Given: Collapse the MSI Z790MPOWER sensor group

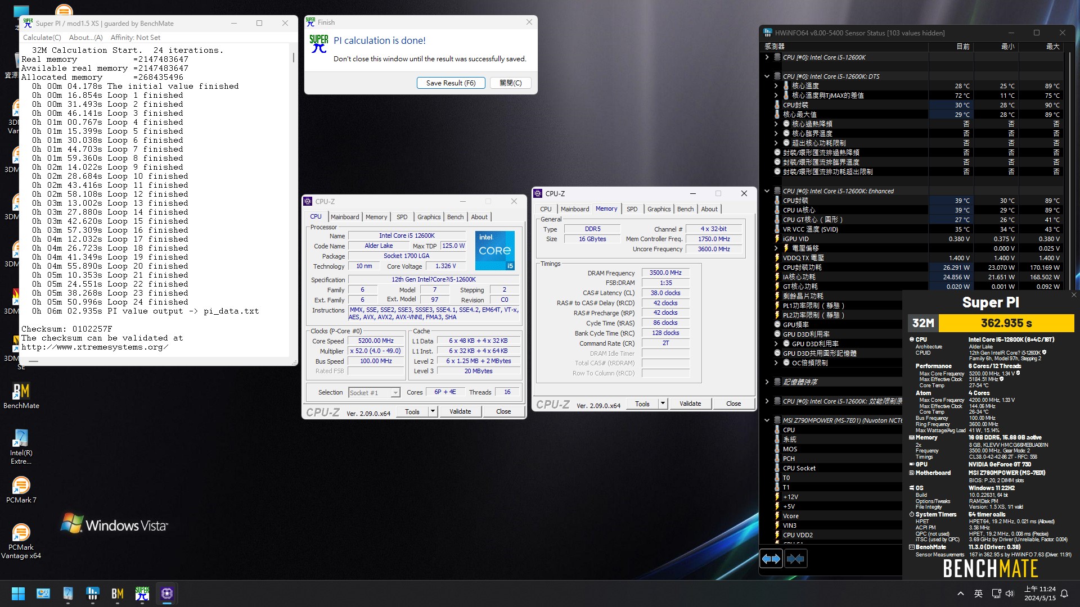Looking at the screenshot, I should pyautogui.click(x=767, y=420).
